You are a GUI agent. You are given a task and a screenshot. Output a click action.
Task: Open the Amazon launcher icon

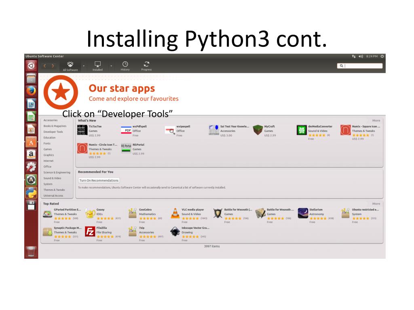point(31,155)
